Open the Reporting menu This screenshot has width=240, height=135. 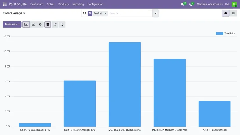point(78,4)
